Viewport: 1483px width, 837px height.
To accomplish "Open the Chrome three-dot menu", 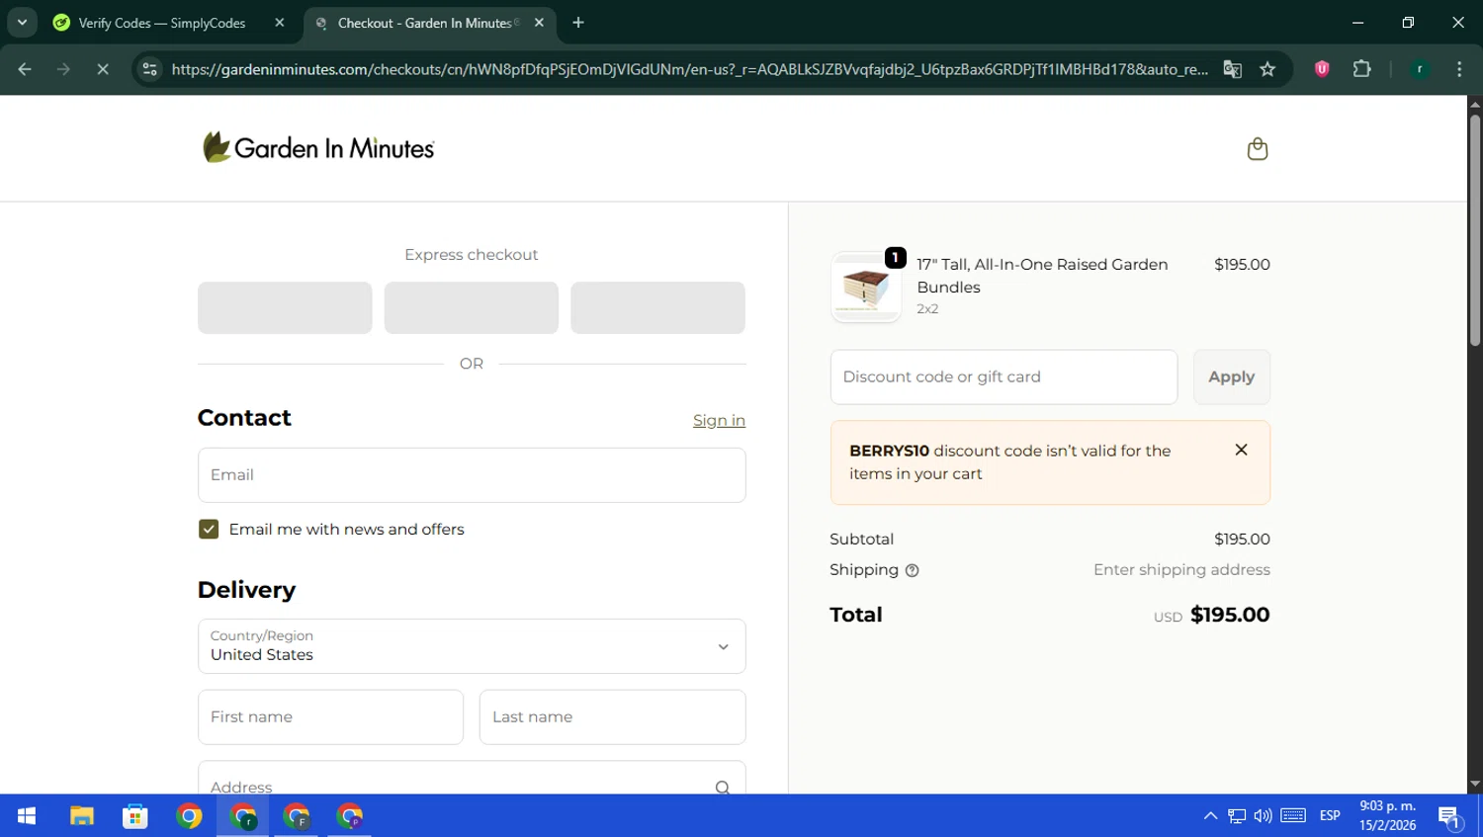I will (1459, 69).
